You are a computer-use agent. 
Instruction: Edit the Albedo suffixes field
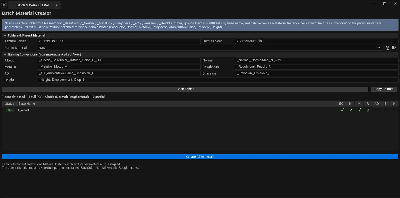119,60
